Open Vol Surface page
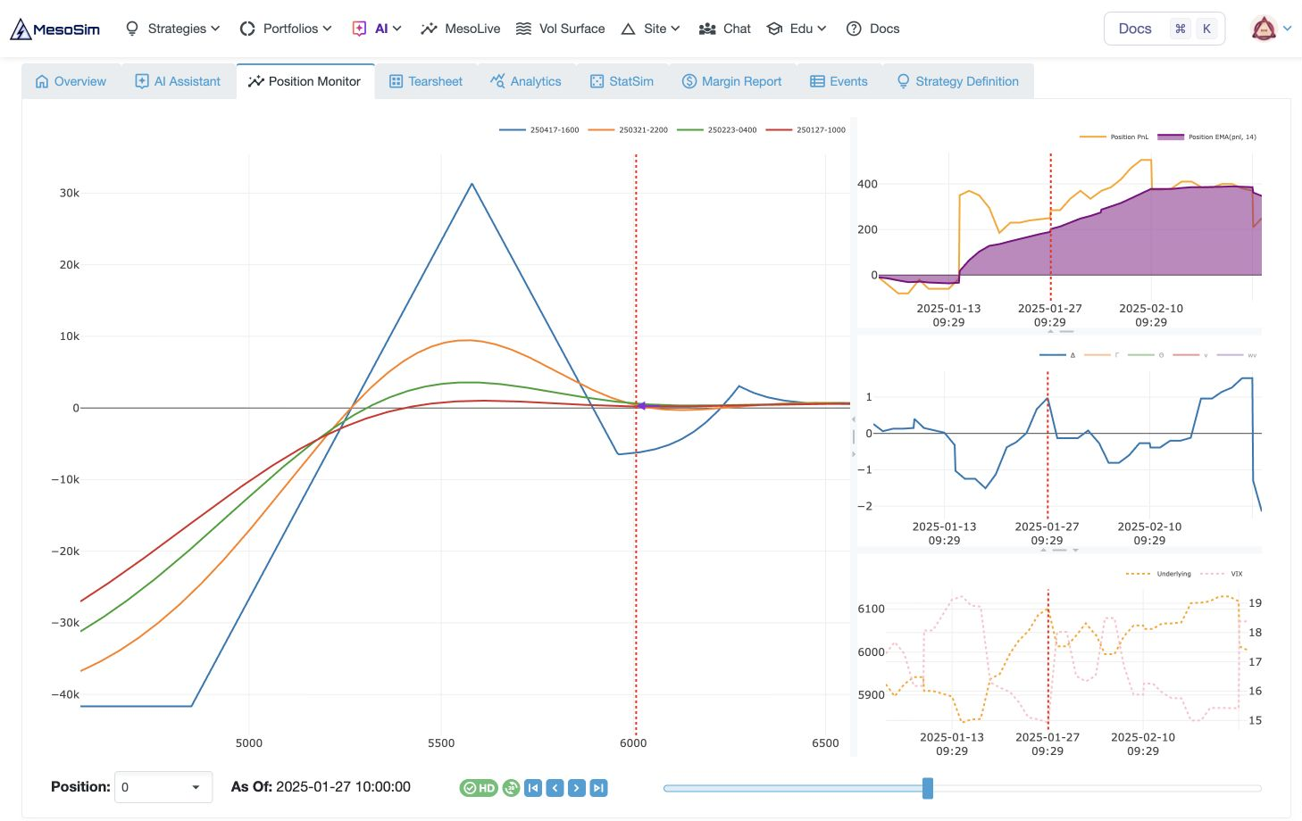Screen dimensions: 1302x821 pos(560,29)
